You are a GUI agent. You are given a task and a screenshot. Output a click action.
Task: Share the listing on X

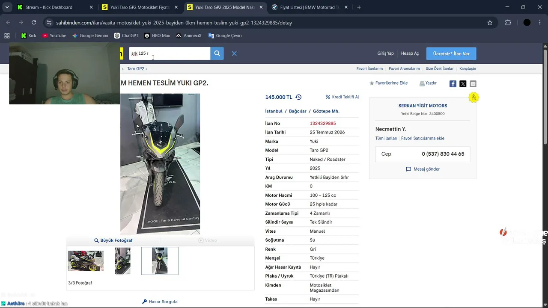pyautogui.click(x=463, y=84)
